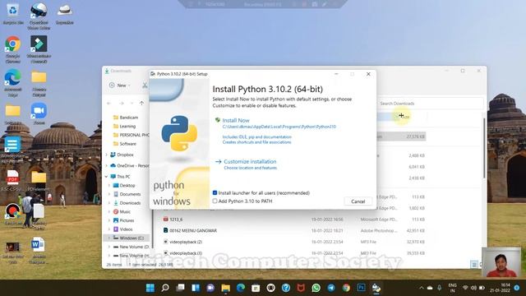Open Telegram from taskbar
Image resolution: width=526 pixels, height=296 pixels.
331,288
